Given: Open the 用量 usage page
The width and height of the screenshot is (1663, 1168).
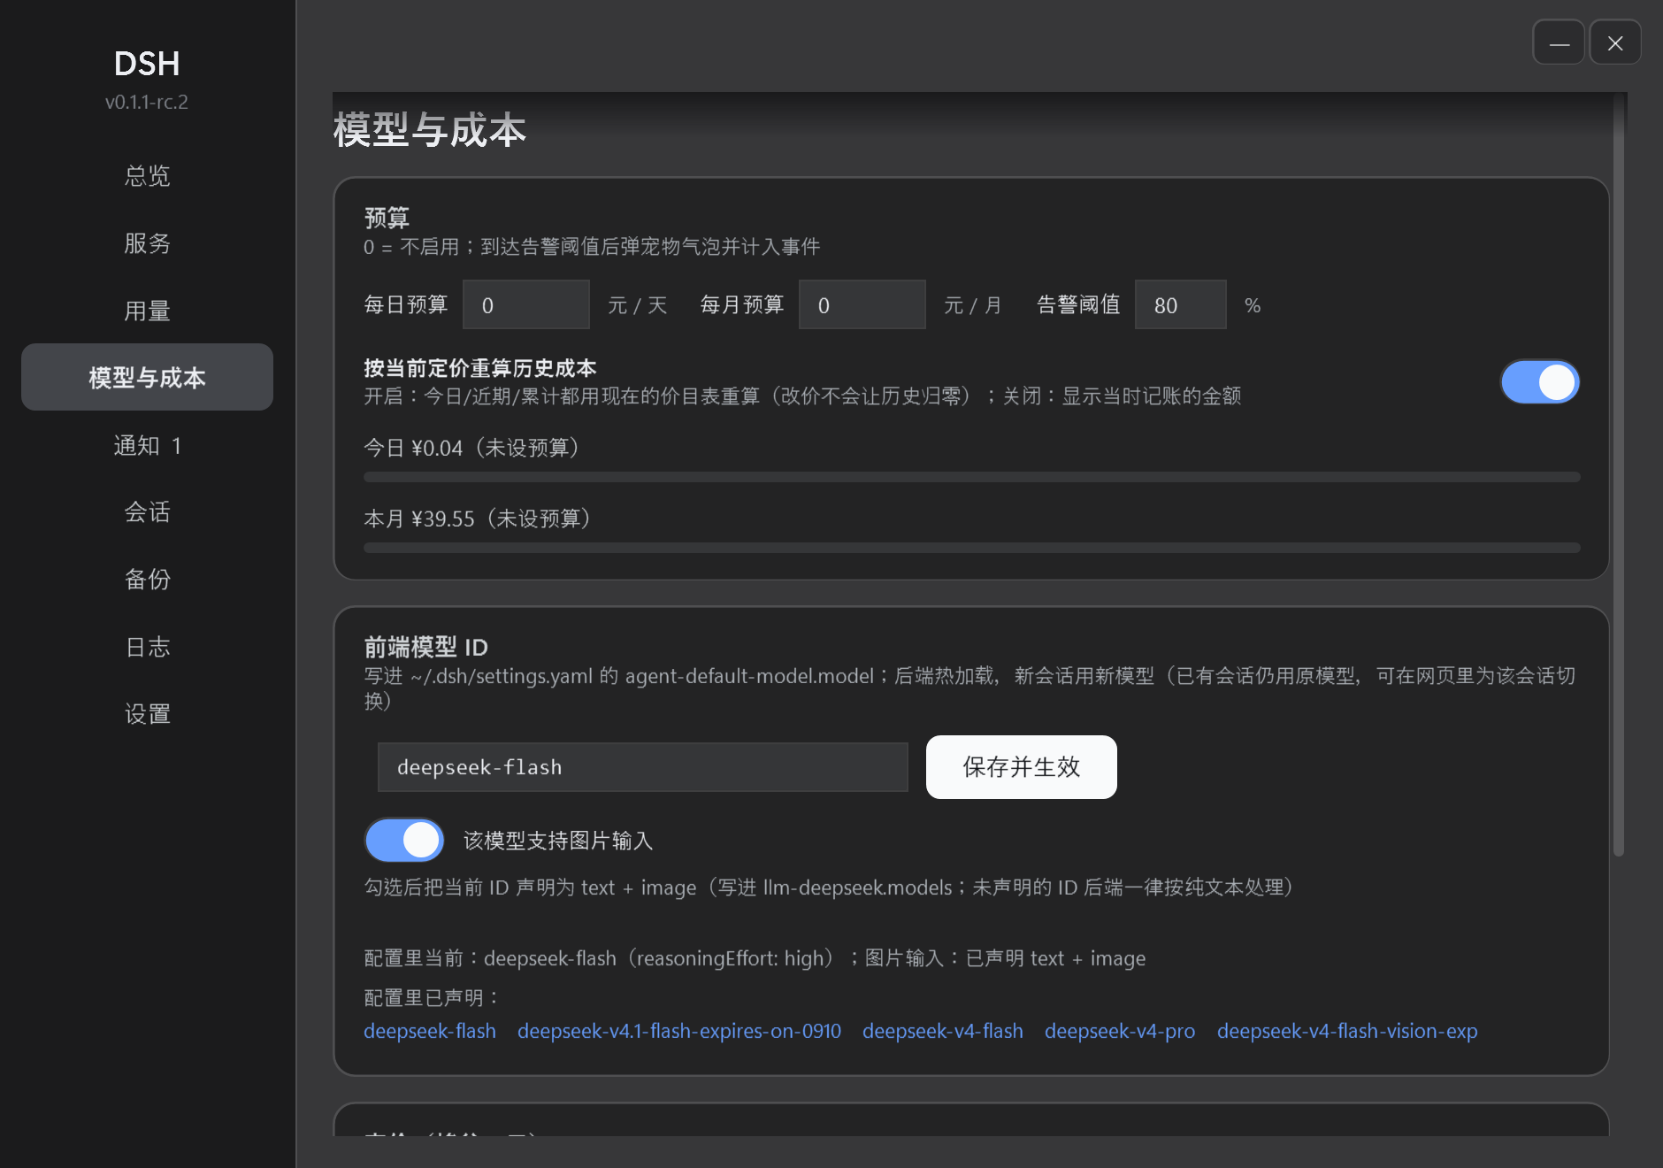Looking at the screenshot, I should 147,311.
